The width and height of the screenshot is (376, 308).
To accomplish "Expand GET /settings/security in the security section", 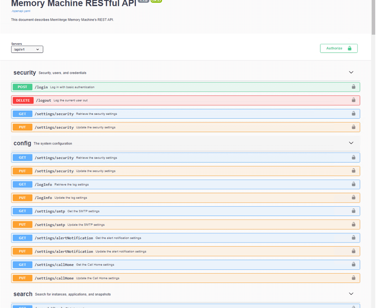I will pyautogui.click(x=185, y=114).
